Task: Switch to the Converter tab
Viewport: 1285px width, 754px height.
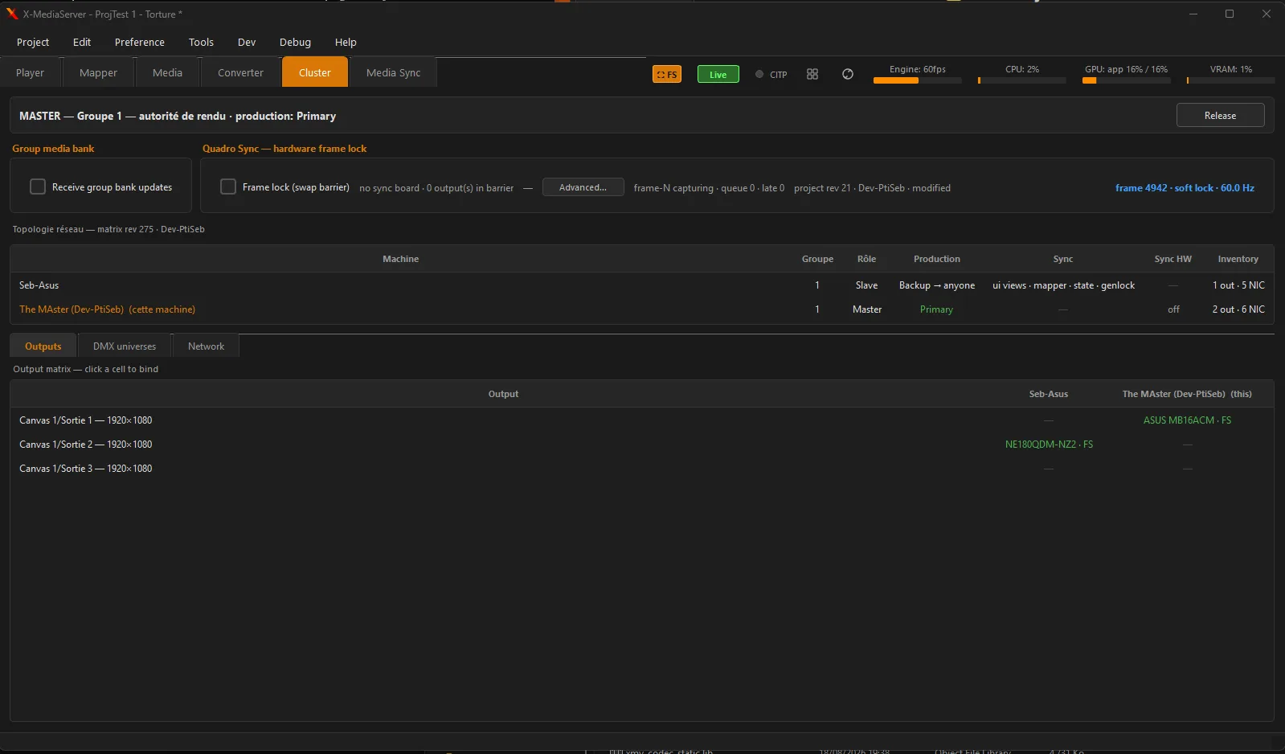Action: pyautogui.click(x=240, y=72)
